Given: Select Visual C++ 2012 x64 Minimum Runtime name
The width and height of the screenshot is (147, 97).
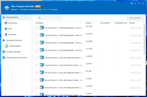Looking at the screenshot, I should coord(64,65).
